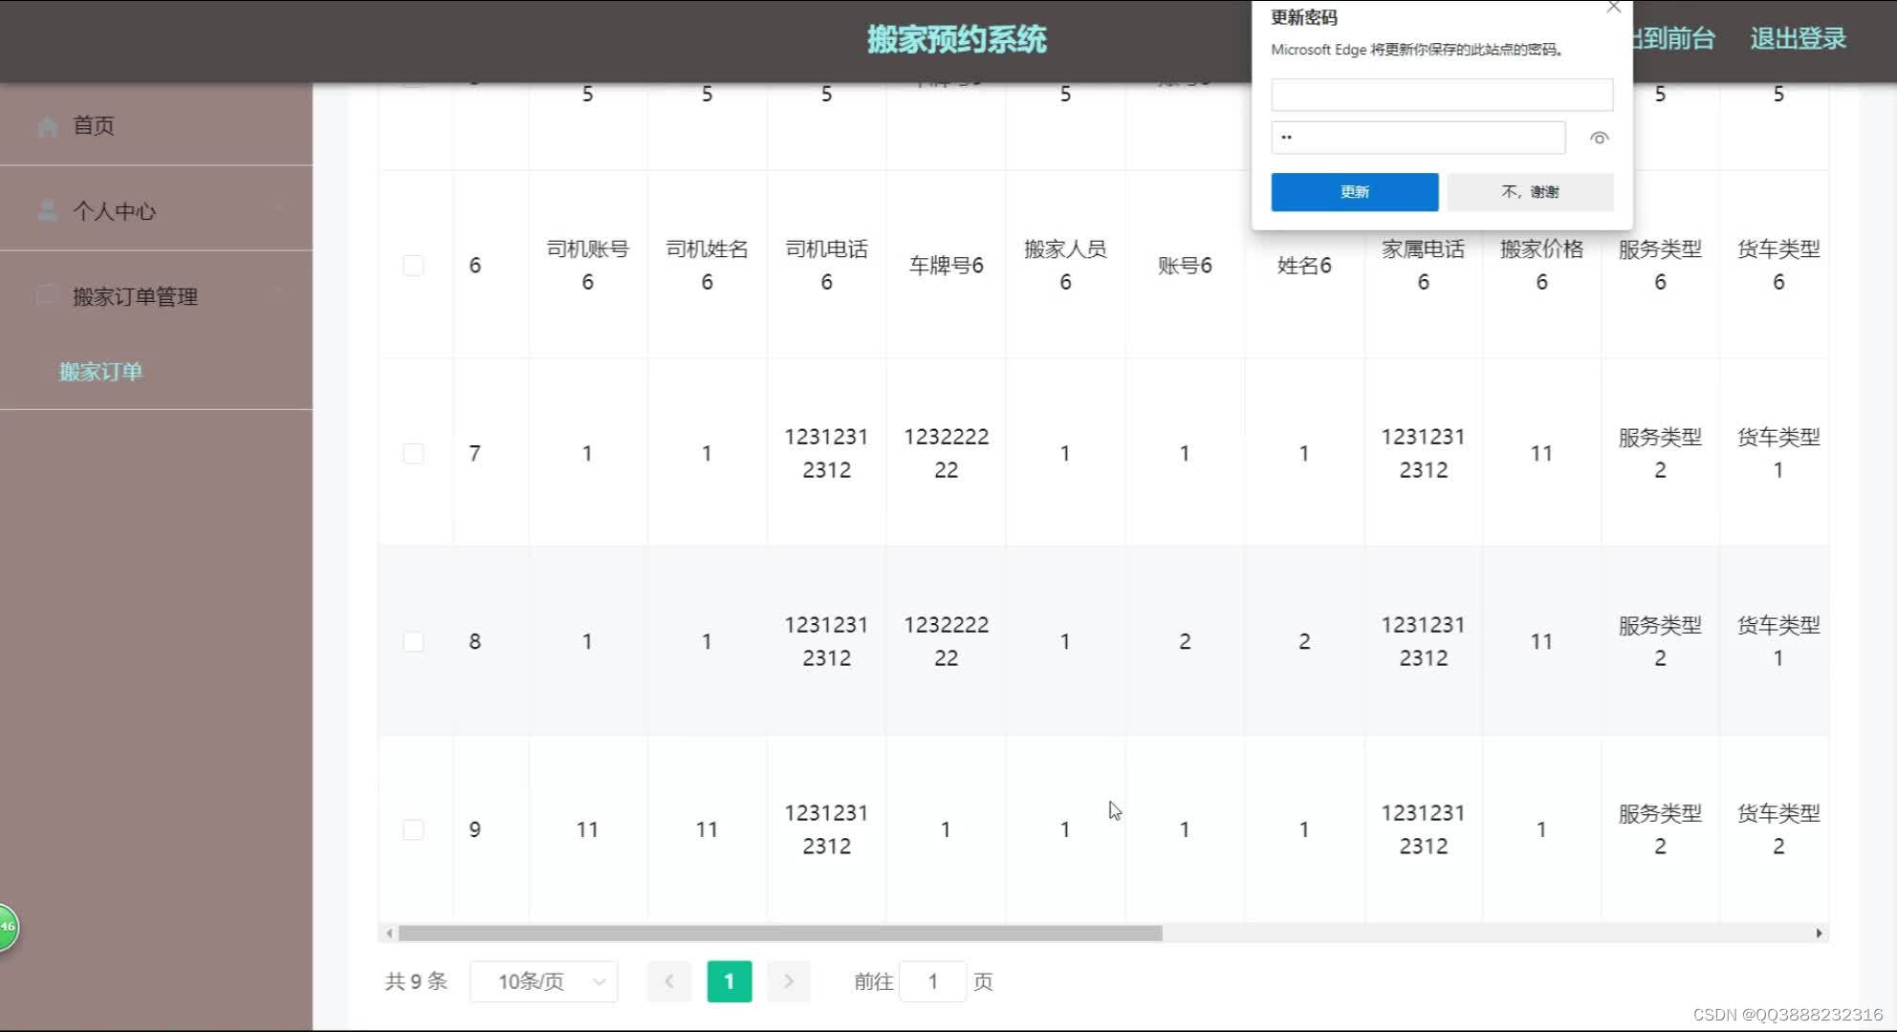Go to next page arrow
This screenshot has height=1032, width=1897.
pyautogui.click(x=789, y=981)
